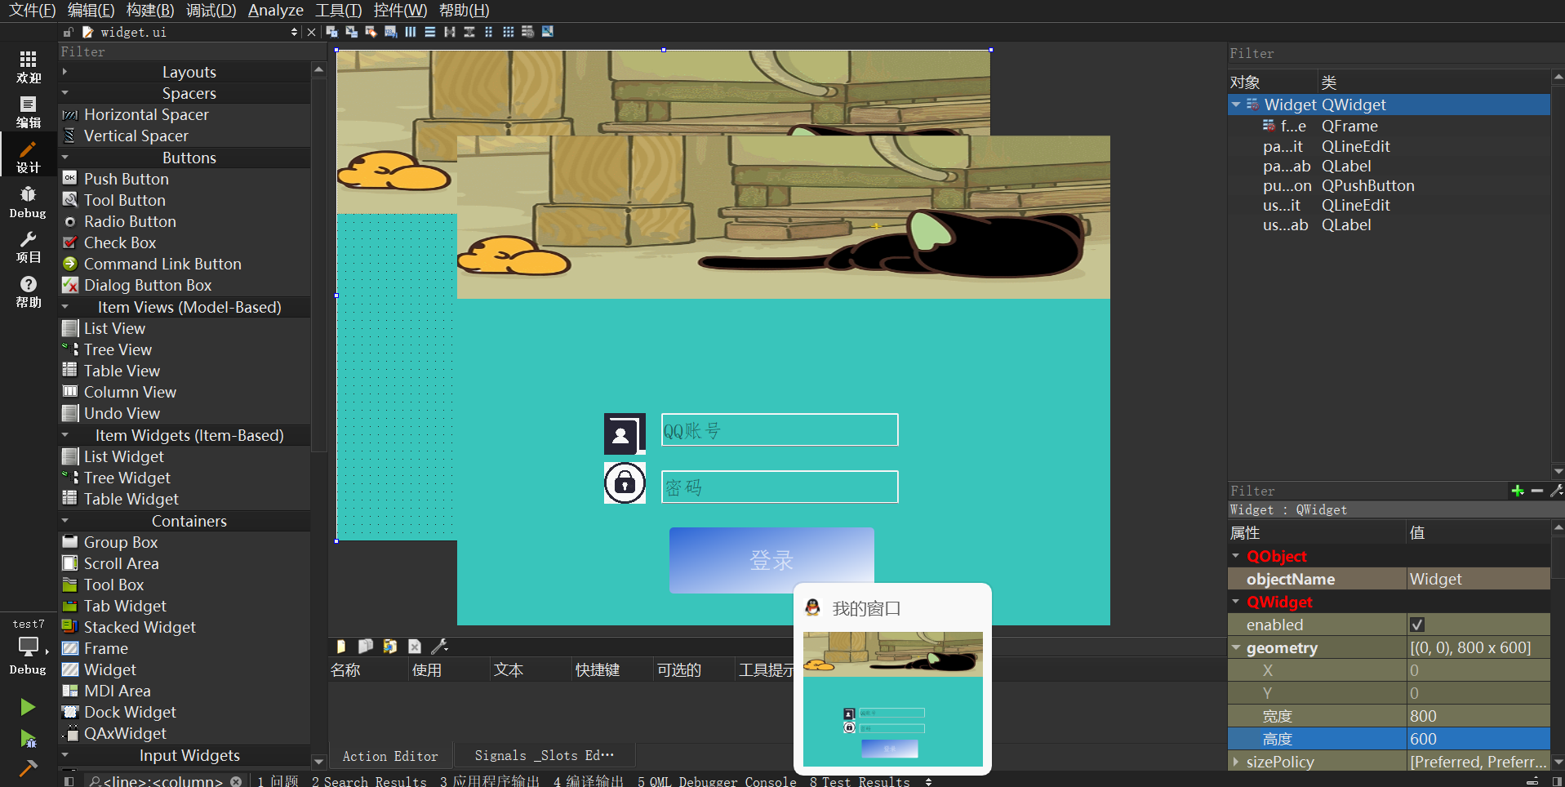
Task: Open the 文件(F) menu
Action: pos(33,11)
